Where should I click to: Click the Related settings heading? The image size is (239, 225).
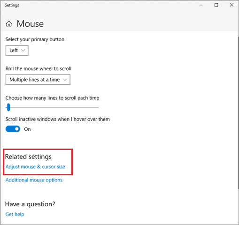tap(28, 157)
